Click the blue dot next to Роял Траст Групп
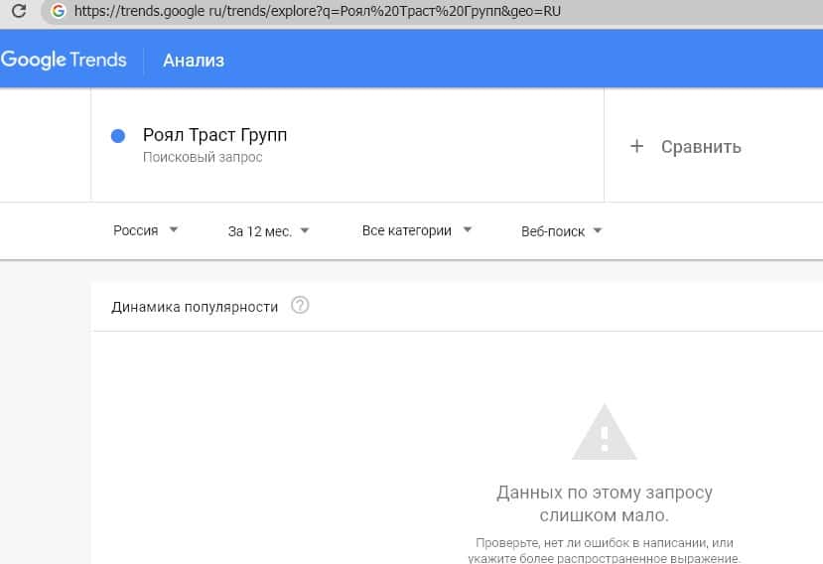823x564 pixels. (x=118, y=136)
